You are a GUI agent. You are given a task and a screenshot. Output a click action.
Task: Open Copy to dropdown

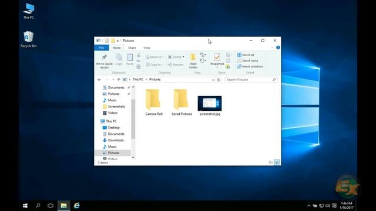pos(155,64)
